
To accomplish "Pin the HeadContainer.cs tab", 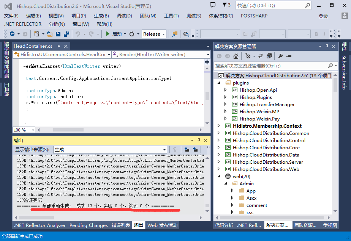I will (x=58, y=46).
